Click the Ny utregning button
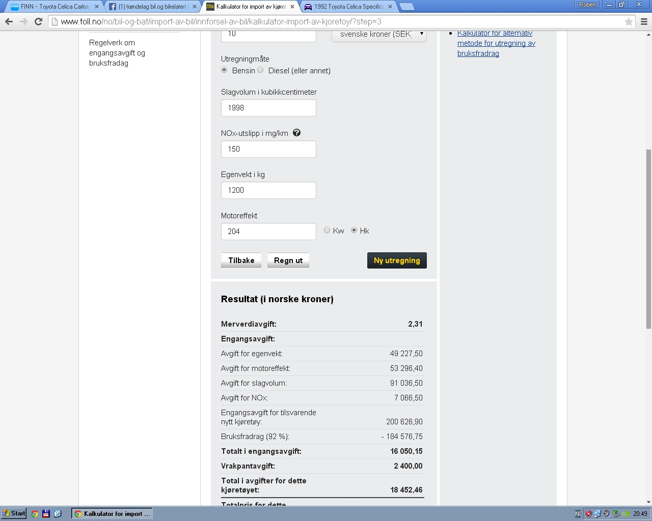 click(x=397, y=260)
